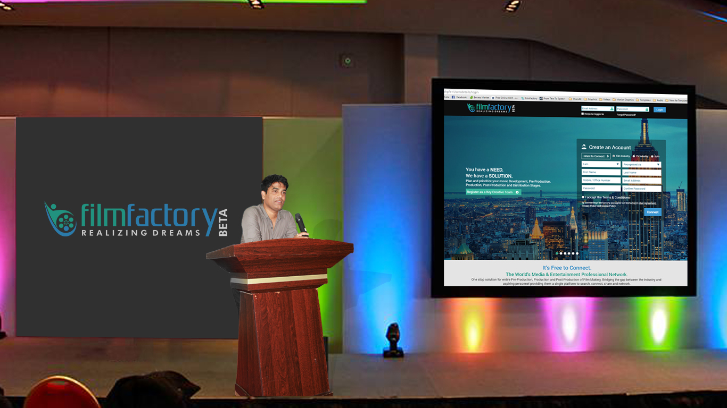Tick the Keep me logged in checkbox

[x=583, y=114]
